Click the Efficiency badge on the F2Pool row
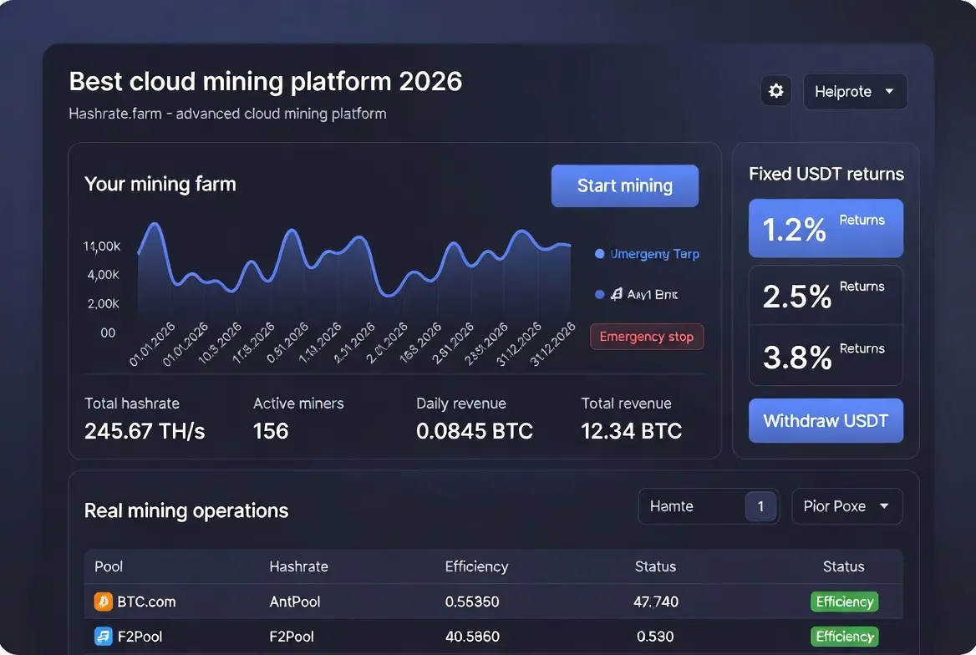This screenshot has height=655, width=976. [844, 637]
